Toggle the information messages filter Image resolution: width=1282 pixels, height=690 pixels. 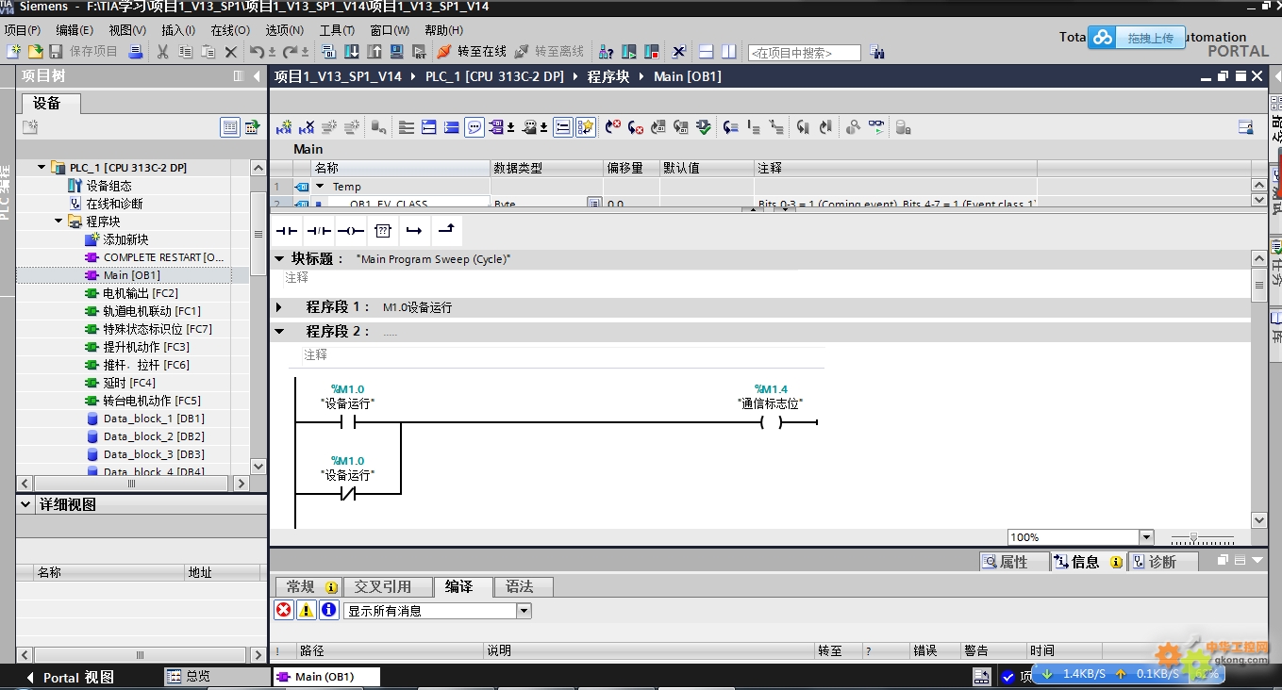click(328, 610)
